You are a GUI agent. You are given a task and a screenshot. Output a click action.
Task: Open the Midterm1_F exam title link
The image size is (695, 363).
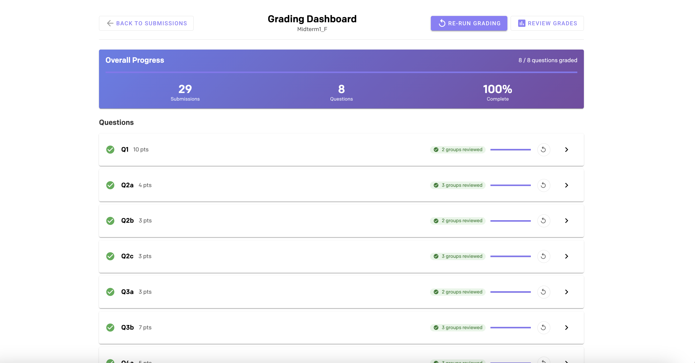312,29
